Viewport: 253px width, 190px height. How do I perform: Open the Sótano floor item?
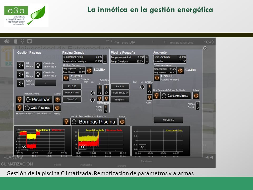(58, 165)
